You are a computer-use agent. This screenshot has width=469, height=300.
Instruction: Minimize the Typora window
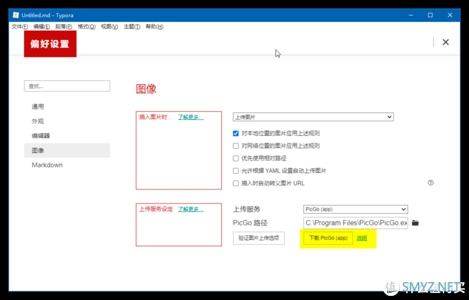(x=411, y=15)
